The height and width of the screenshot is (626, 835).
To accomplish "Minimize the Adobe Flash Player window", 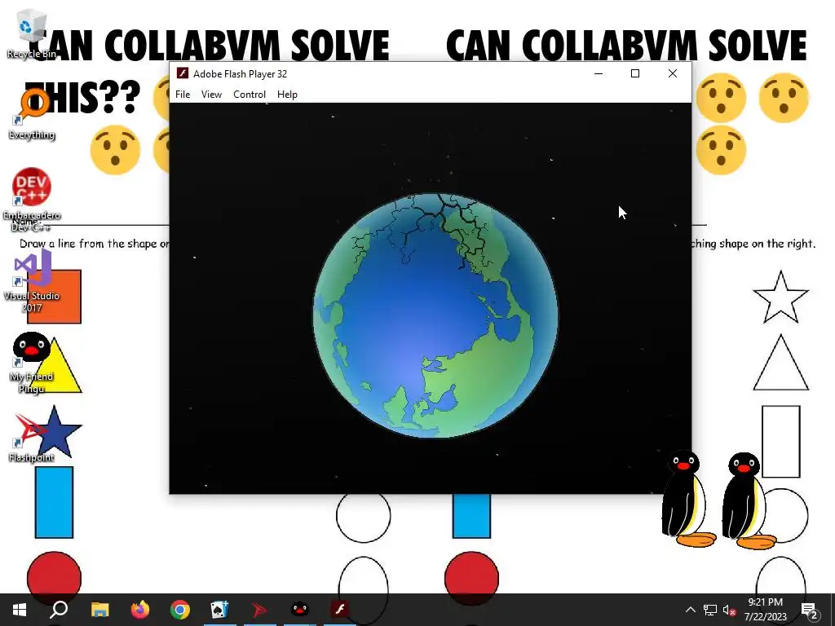I will point(599,73).
